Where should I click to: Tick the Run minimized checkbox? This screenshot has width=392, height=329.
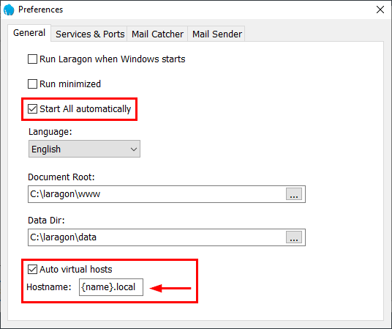click(x=32, y=84)
